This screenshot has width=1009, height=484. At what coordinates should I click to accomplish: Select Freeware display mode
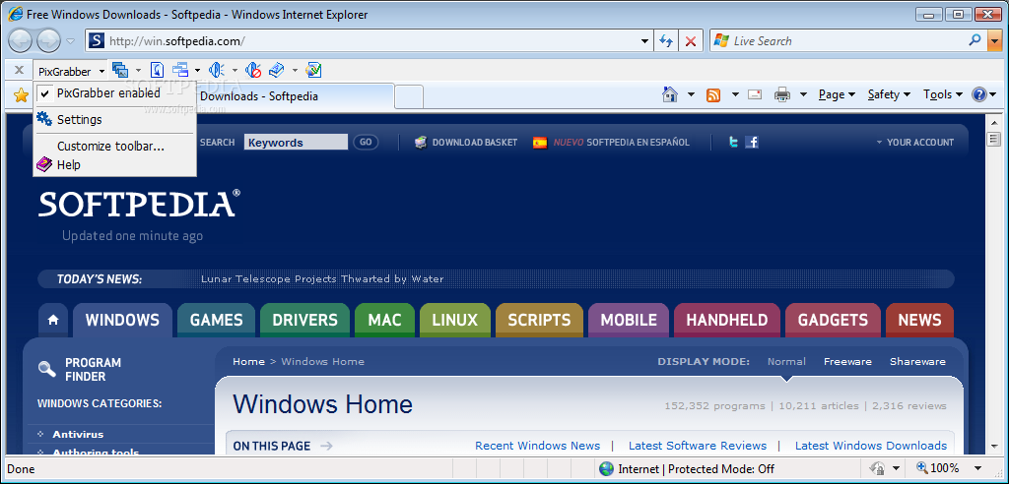tap(847, 362)
